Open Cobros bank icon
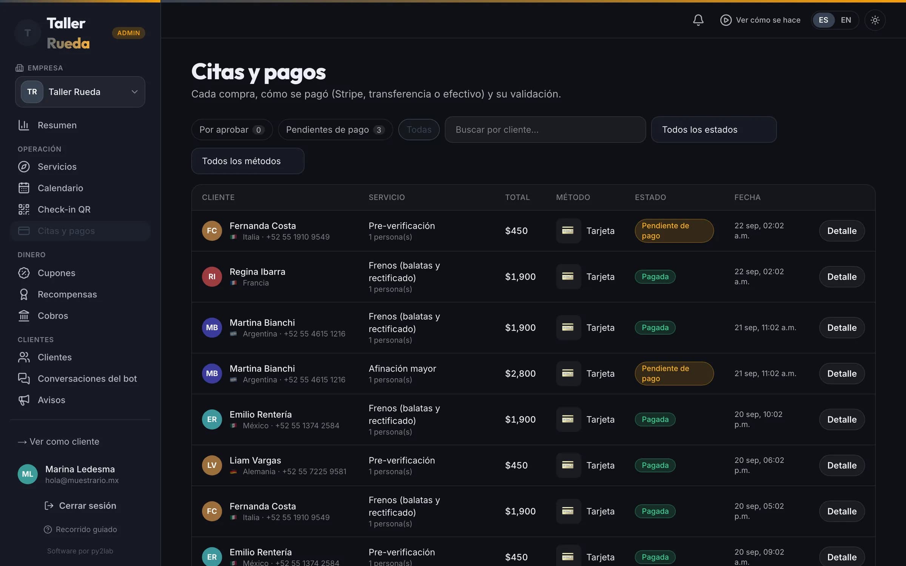 click(x=24, y=316)
